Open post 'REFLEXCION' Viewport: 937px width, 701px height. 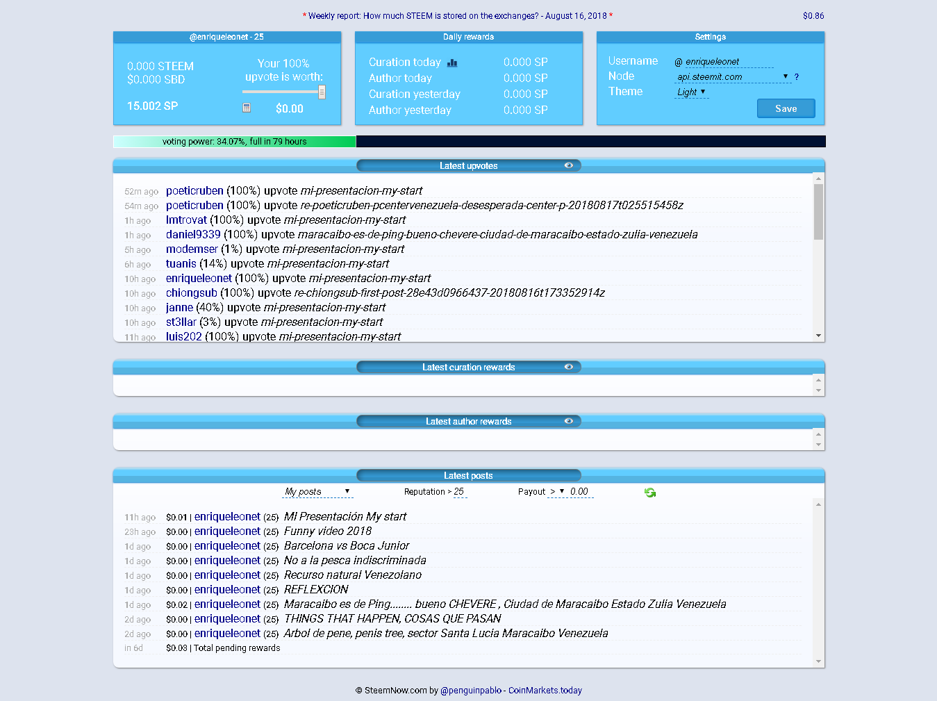pyautogui.click(x=316, y=589)
